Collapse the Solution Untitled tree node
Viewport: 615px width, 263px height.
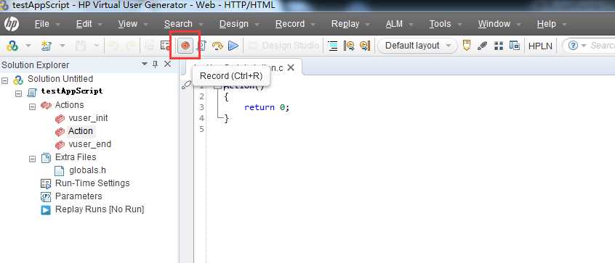4,80
